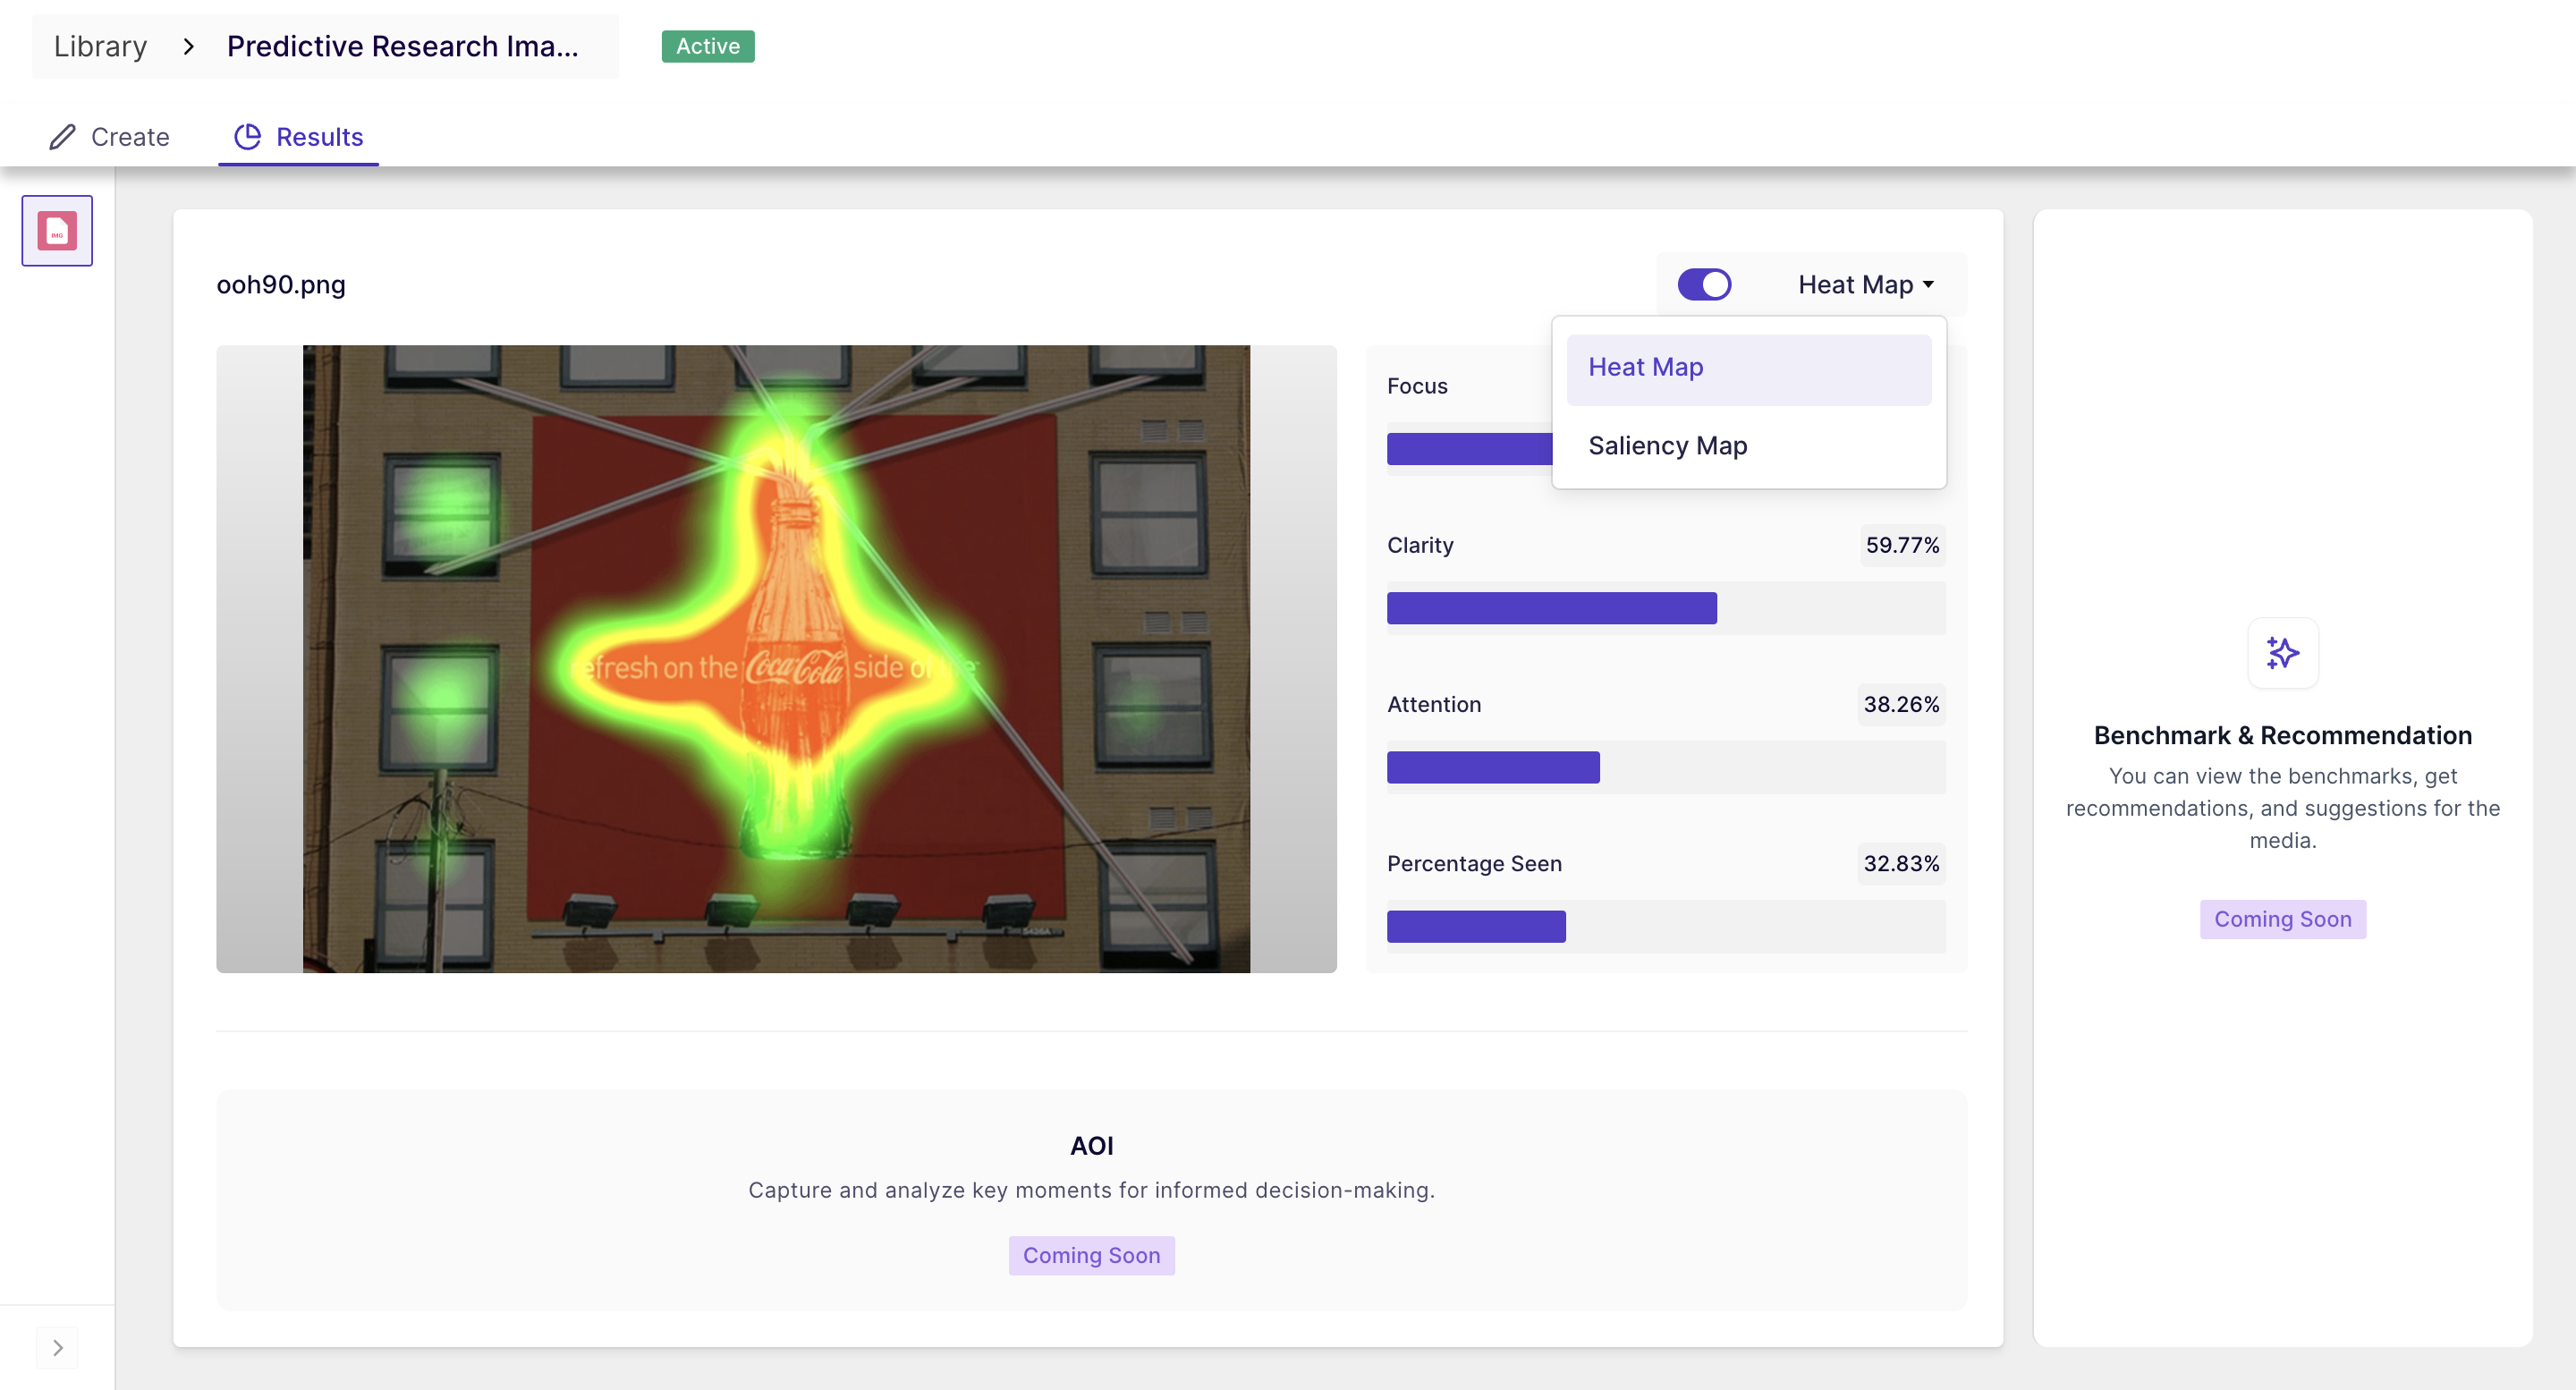This screenshot has width=2576, height=1390.
Task: Click the Percentage Seen progress bar
Action: [1665, 926]
